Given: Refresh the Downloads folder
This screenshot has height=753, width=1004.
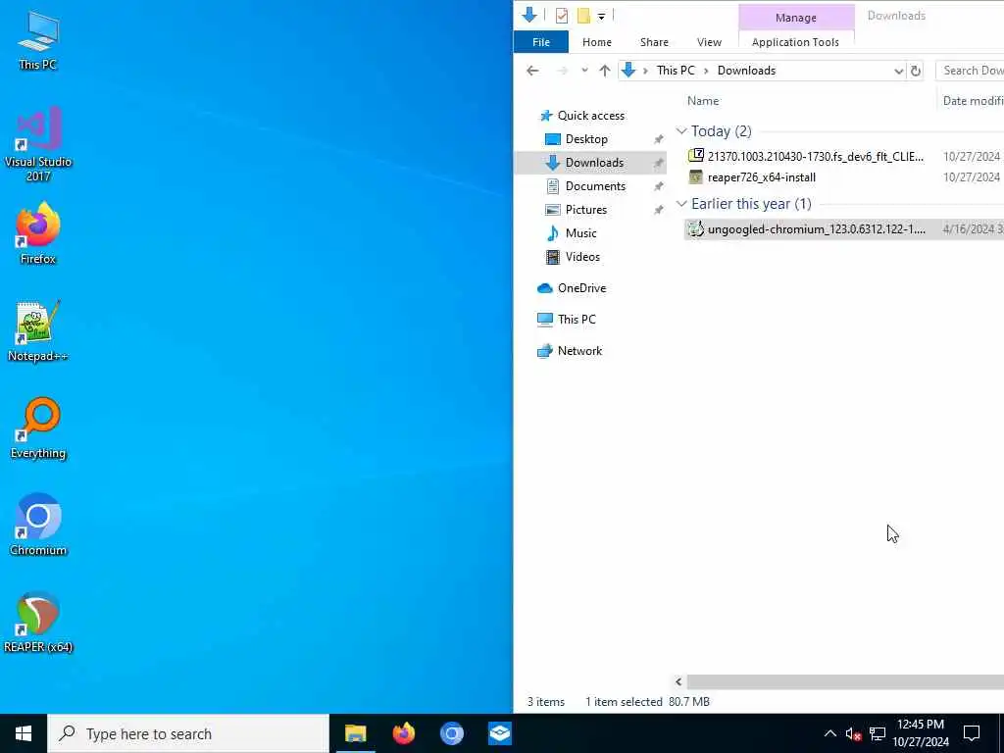Looking at the screenshot, I should coord(916,71).
